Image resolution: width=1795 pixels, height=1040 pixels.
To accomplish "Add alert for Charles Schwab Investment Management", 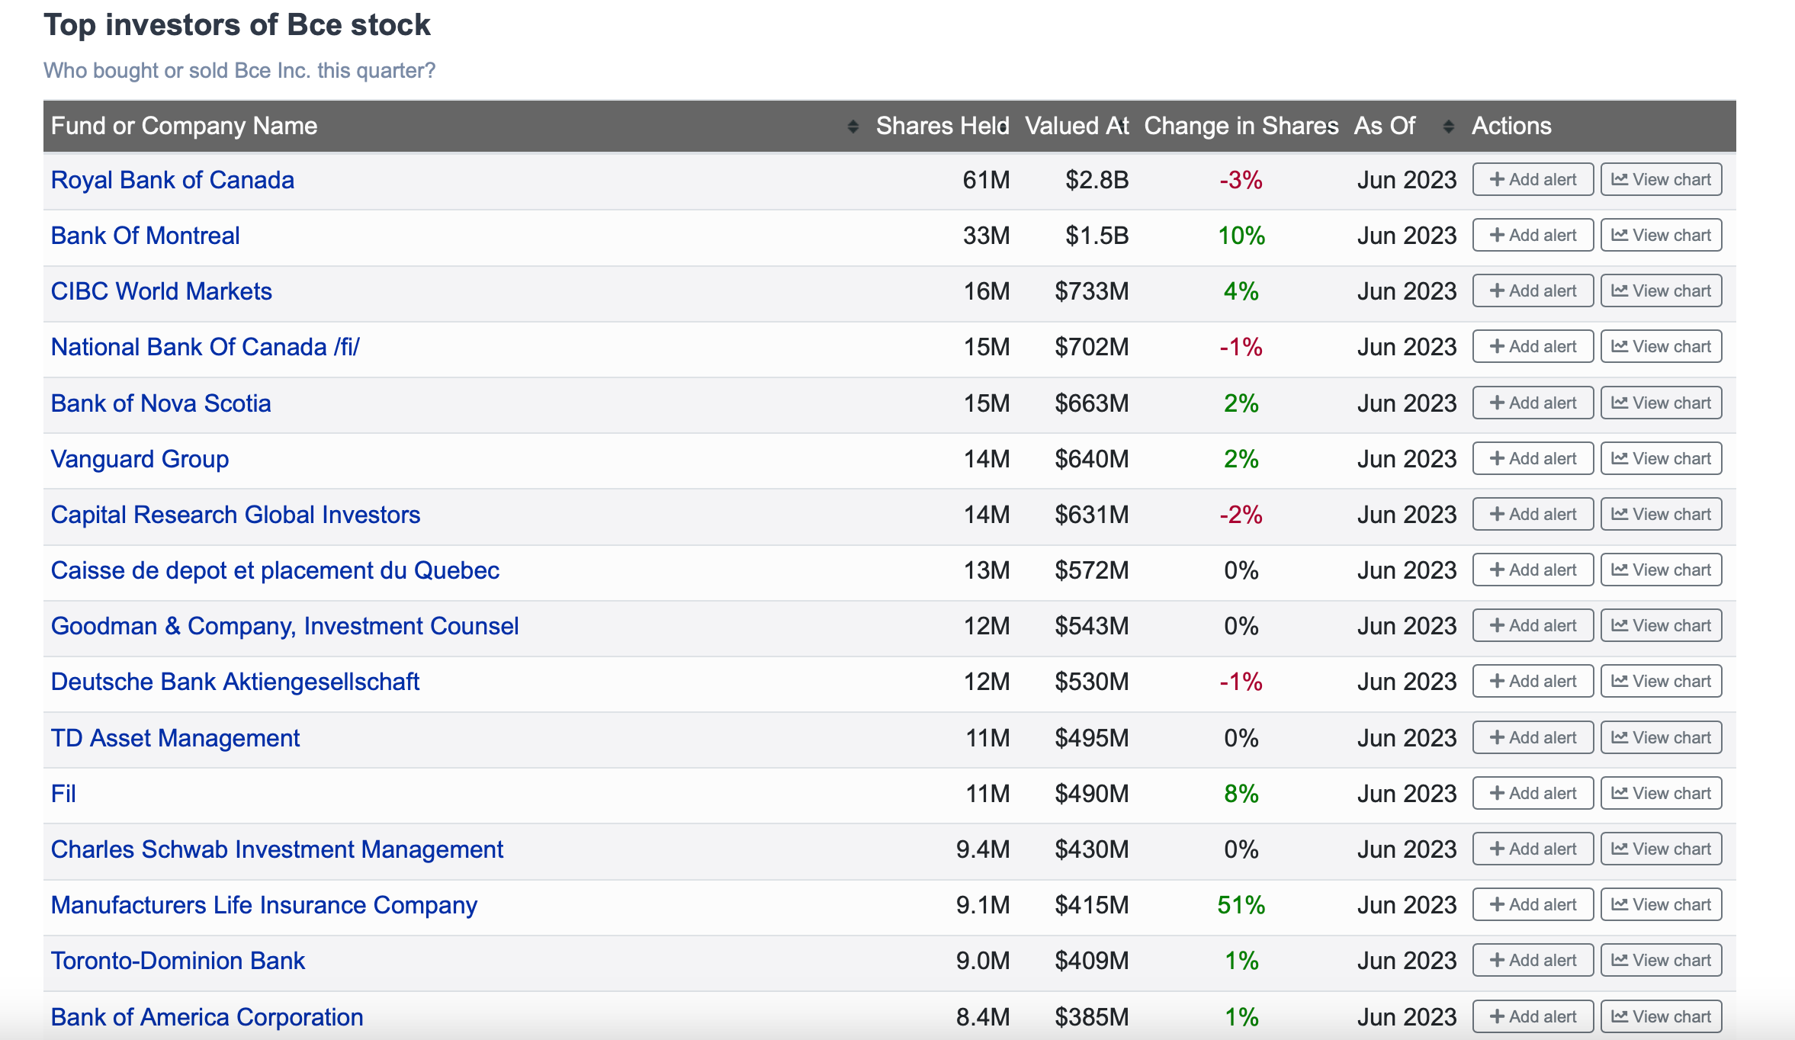I will (x=1533, y=849).
